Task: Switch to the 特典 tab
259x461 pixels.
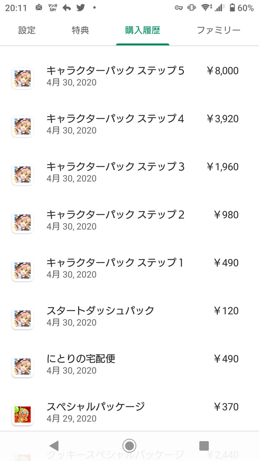Action: pos(80,30)
